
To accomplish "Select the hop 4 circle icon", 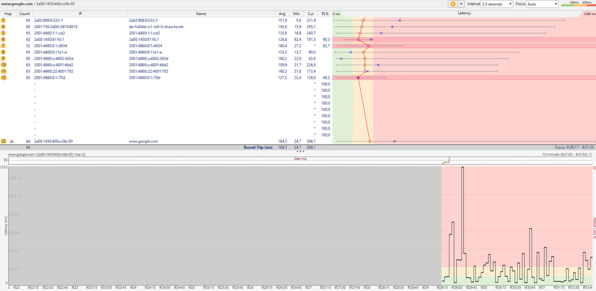I will [4, 27].
